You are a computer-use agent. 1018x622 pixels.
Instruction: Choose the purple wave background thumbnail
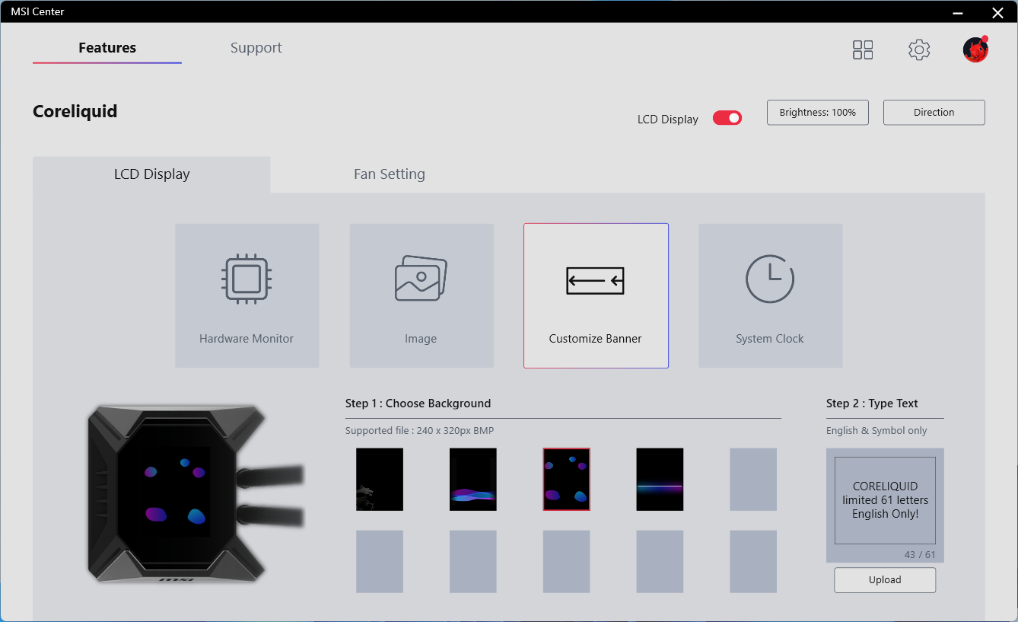click(472, 479)
